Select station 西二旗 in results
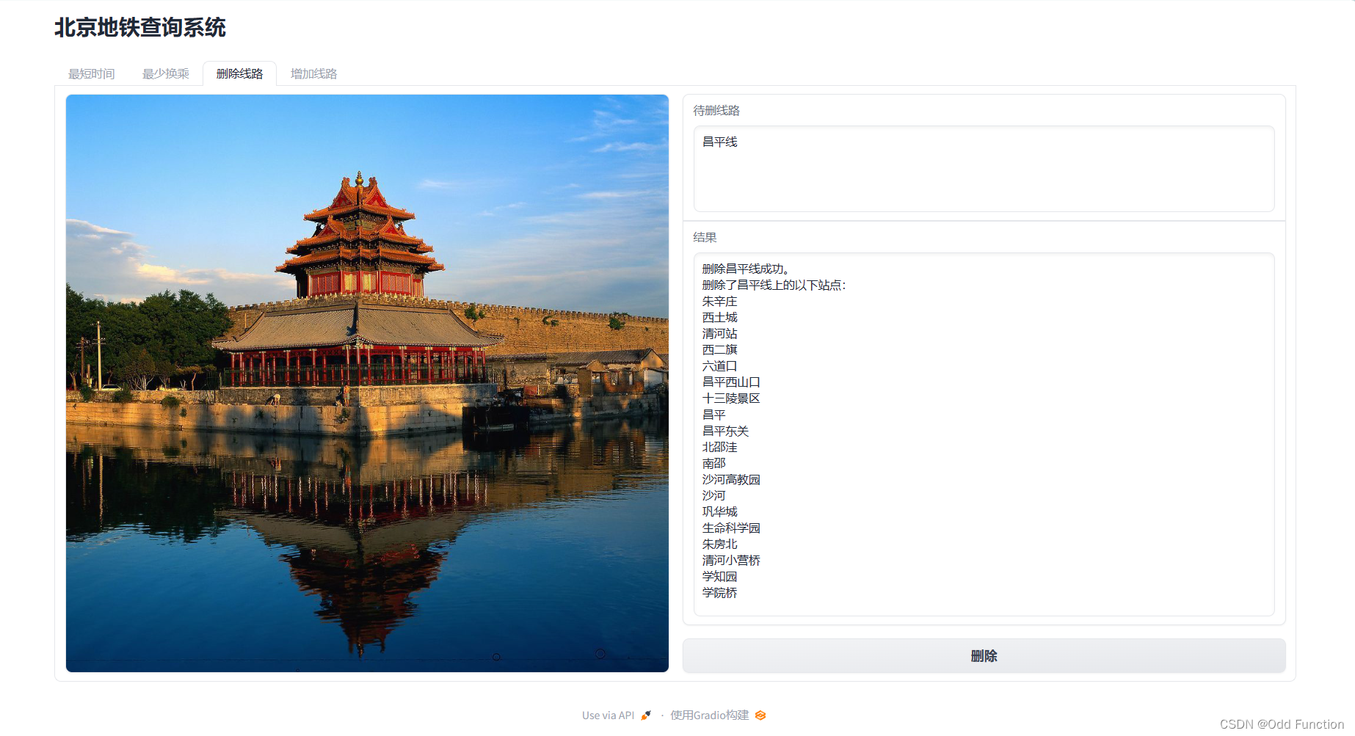This screenshot has height=736, width=1355. click(719, 349)
